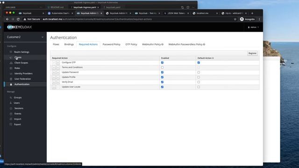This screenshot has width=299, height=168.
Task: Disable the Configure OTP Enabled checkbox
Action: click(x=162, y=63)
